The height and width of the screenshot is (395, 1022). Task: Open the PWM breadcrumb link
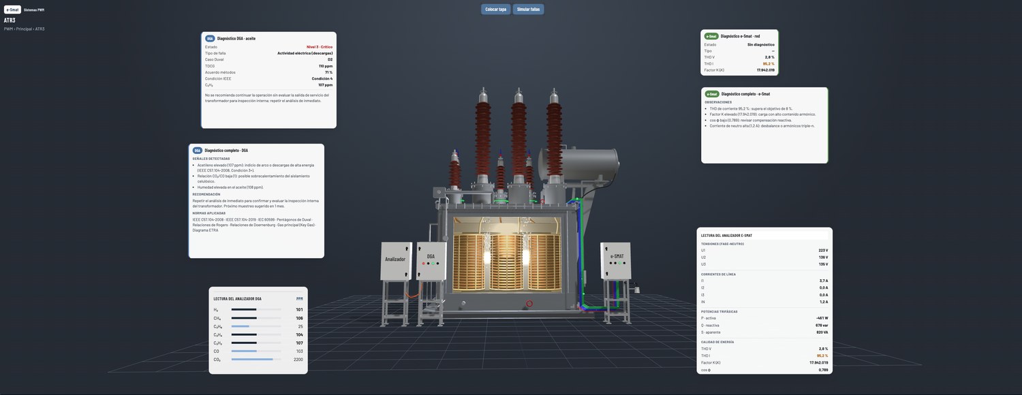point(8,29)
